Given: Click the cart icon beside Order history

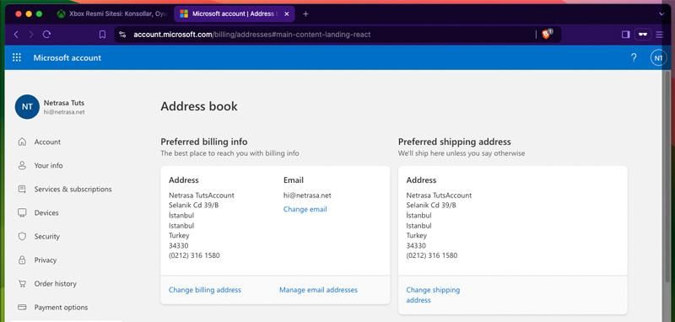Looking at the screenshot, I should point(22,284).
